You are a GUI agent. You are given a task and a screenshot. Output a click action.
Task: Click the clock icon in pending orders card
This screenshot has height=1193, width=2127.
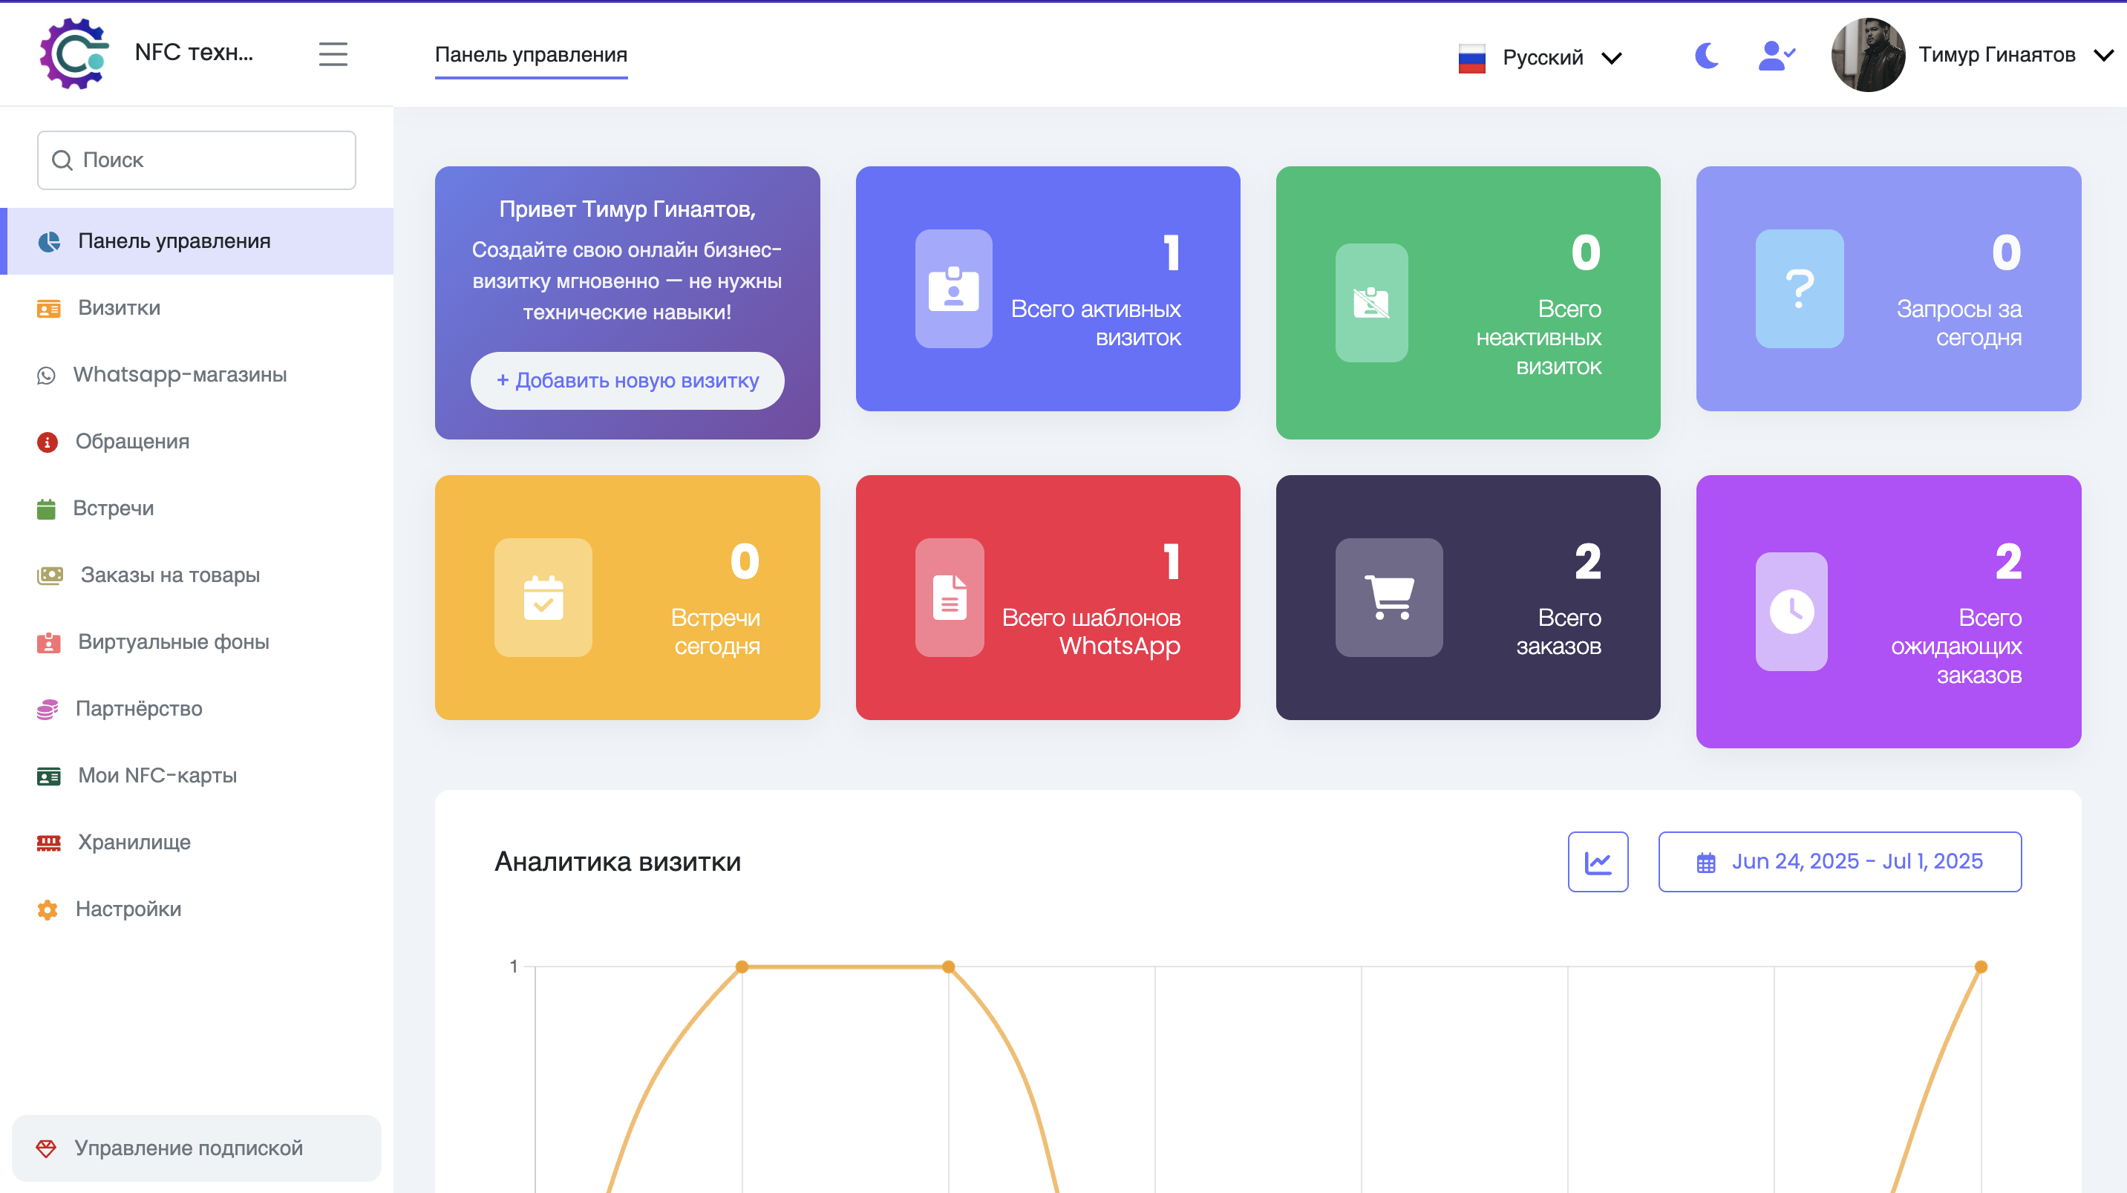point(1791,612)
